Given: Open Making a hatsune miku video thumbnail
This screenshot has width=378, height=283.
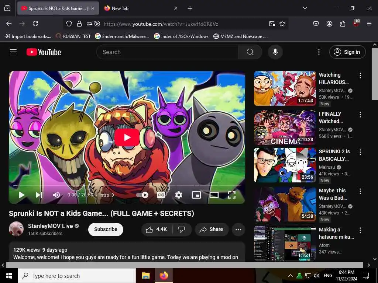Looking at the screenshot, I should click(x=285, y=243).
